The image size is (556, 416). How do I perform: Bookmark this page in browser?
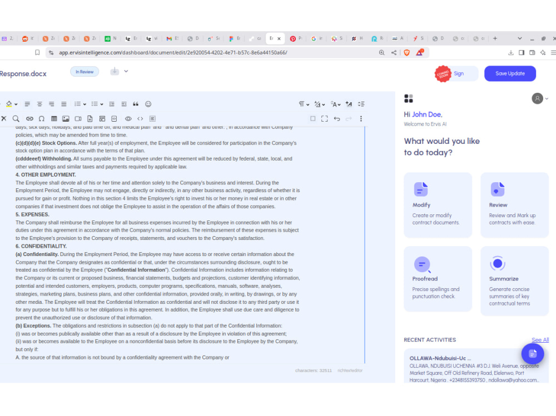37,52
